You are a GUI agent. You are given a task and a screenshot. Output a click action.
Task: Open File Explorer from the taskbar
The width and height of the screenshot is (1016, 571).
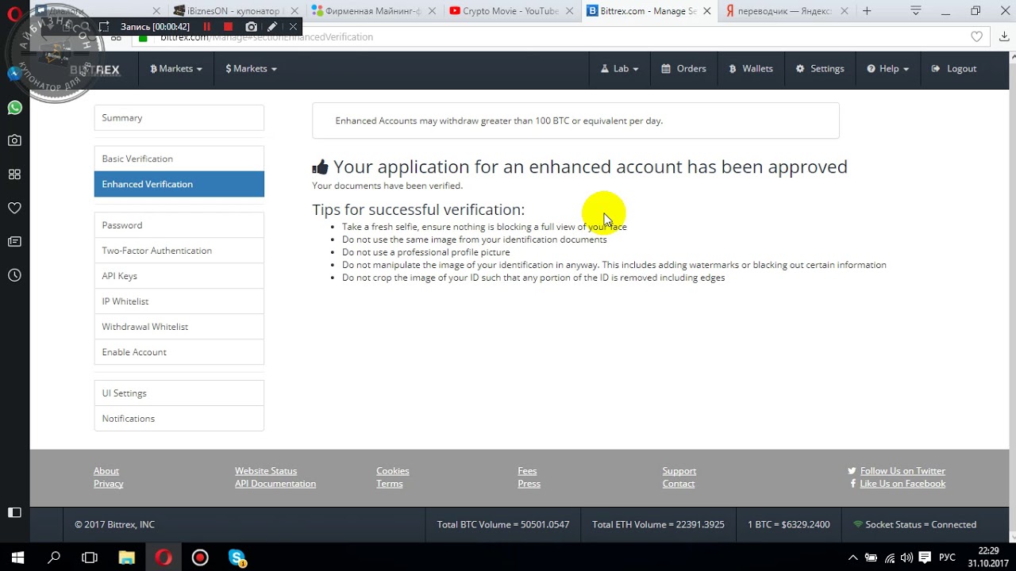(126, 558)
